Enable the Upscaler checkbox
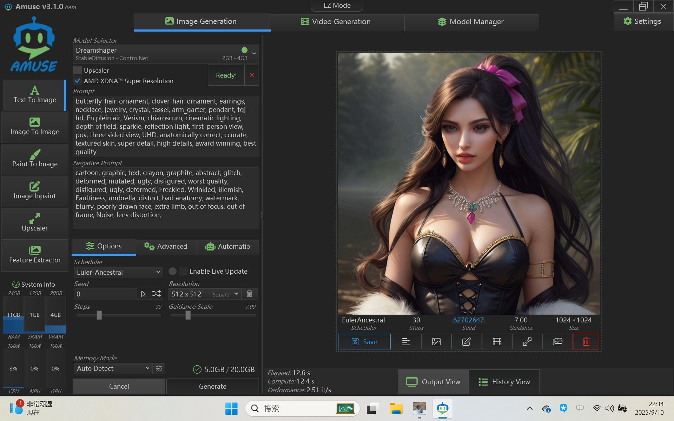Screen dimensions: 674x421 78,70
